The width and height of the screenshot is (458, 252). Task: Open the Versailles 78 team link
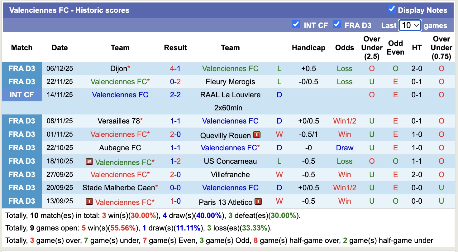(x=119, y=121)
